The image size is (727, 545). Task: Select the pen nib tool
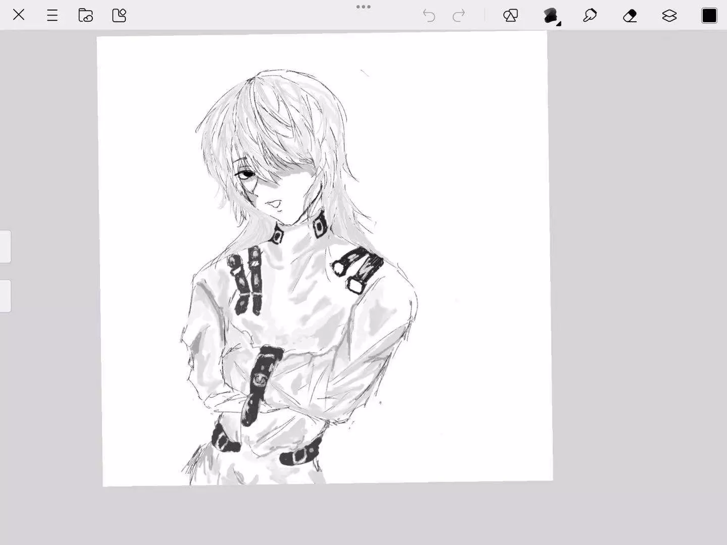[x=590, y=16]
